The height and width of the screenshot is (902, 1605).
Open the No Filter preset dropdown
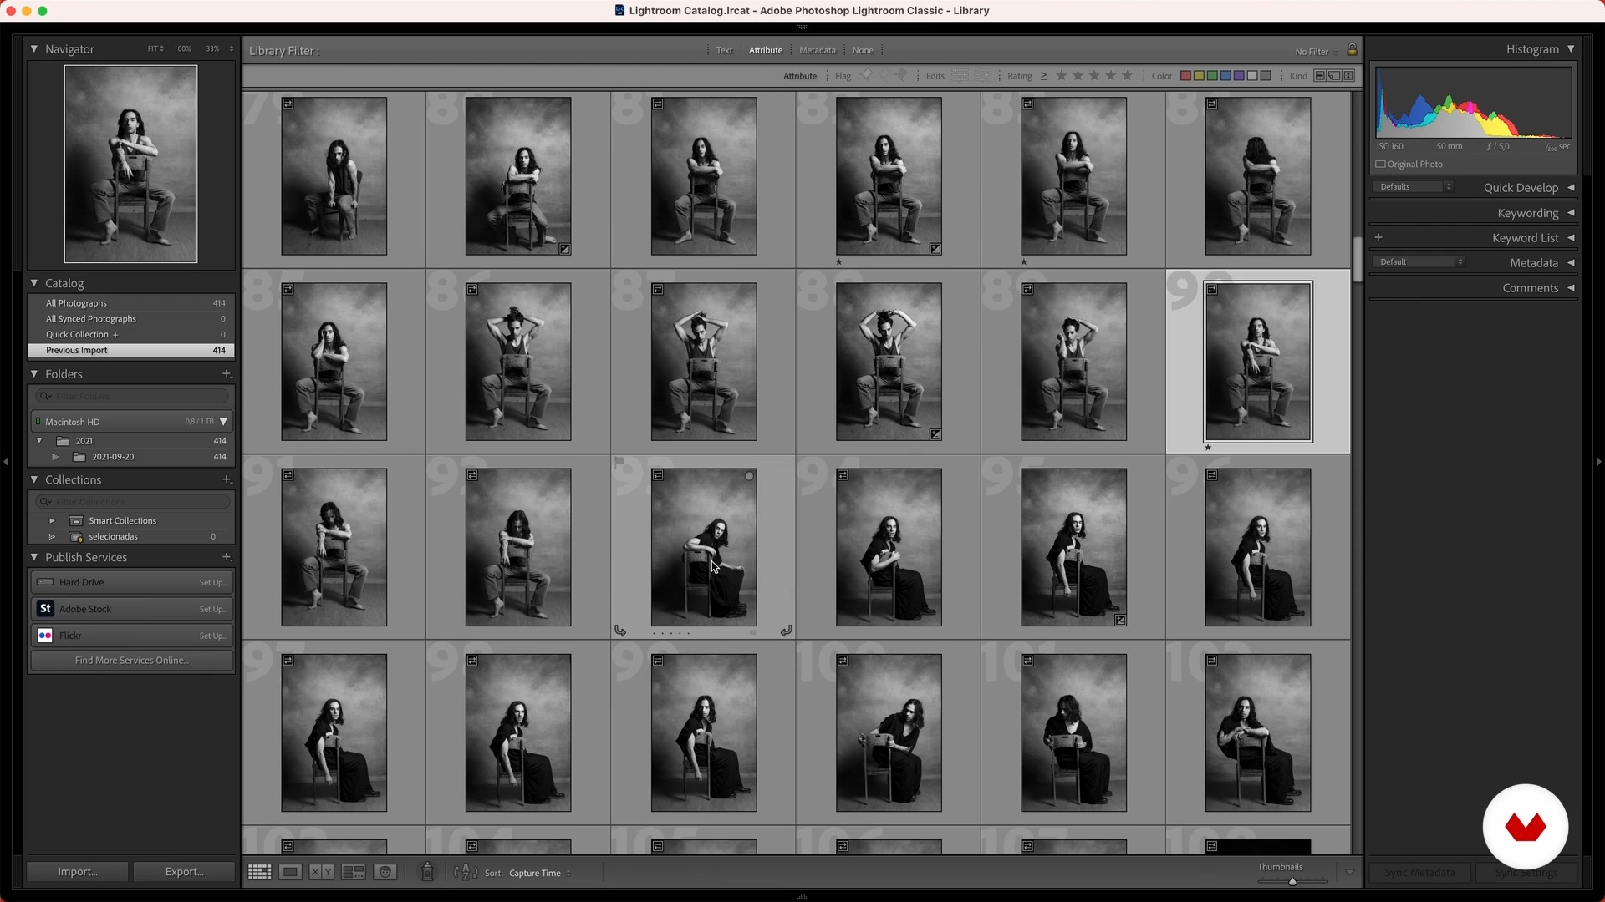tap(1316, 52)
